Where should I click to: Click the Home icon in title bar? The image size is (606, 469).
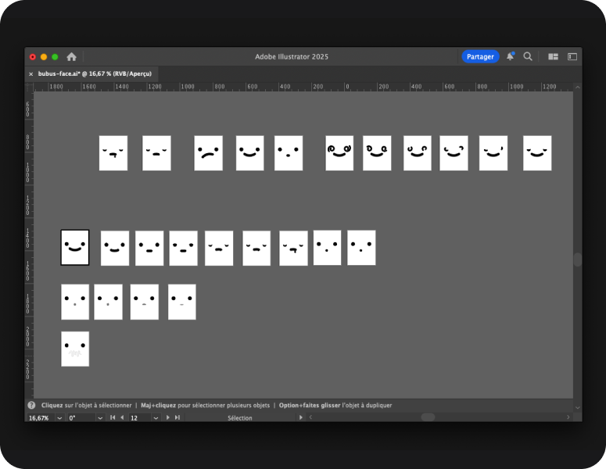pos(71,57)
